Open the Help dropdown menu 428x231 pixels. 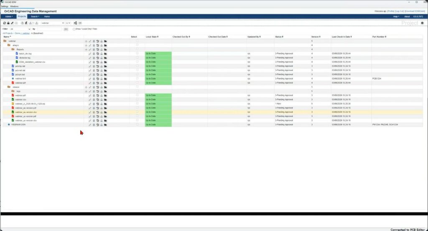coord(396,17)
